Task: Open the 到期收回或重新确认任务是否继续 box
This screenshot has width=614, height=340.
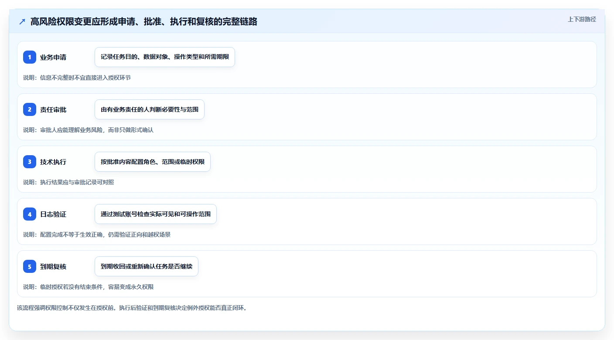Action: click(x=147, y=266)
